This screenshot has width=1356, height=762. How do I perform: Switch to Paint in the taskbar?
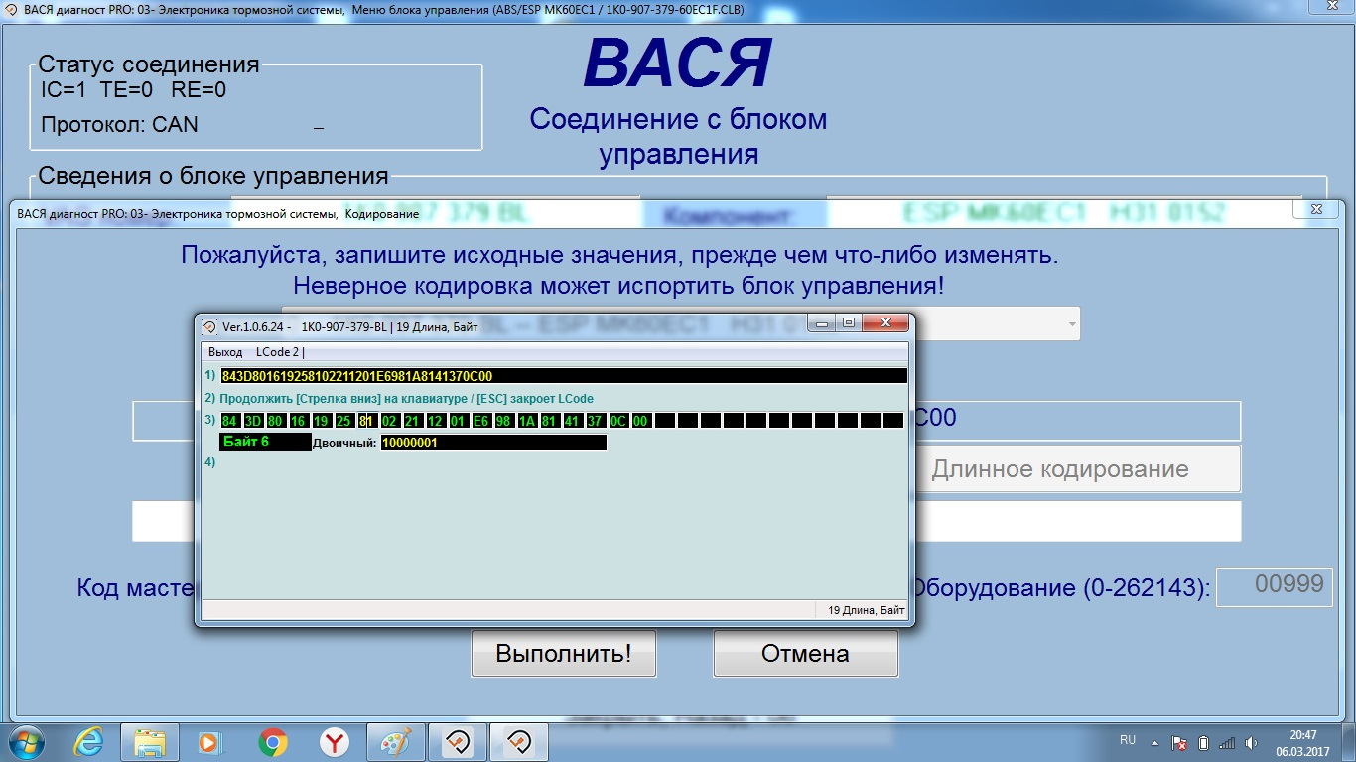395,741
